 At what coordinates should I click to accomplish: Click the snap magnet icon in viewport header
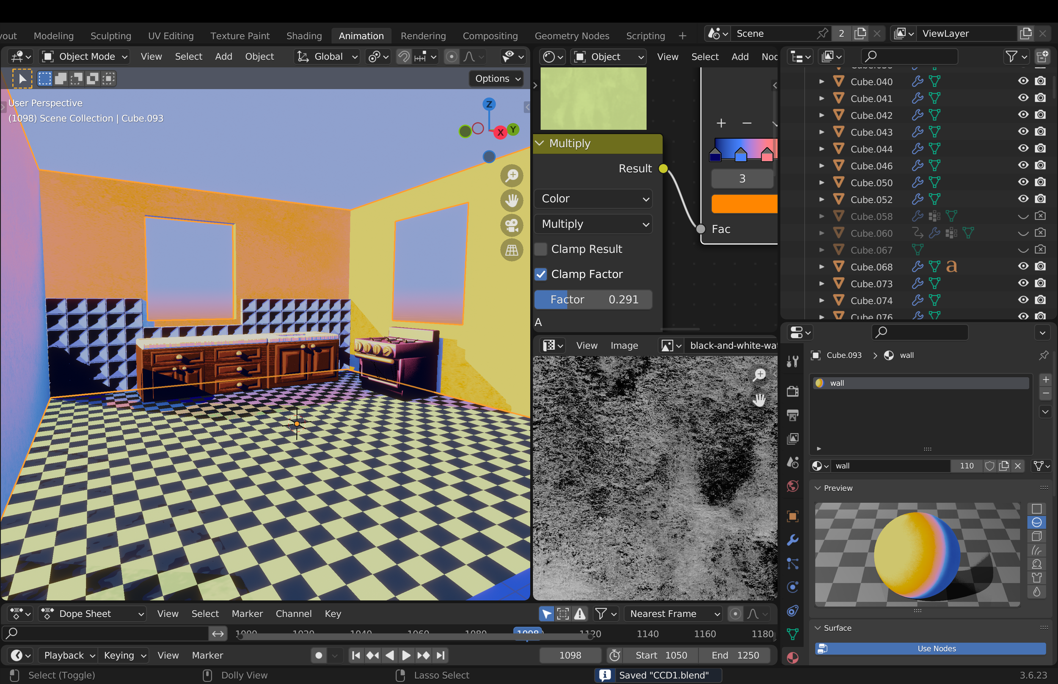404,57
